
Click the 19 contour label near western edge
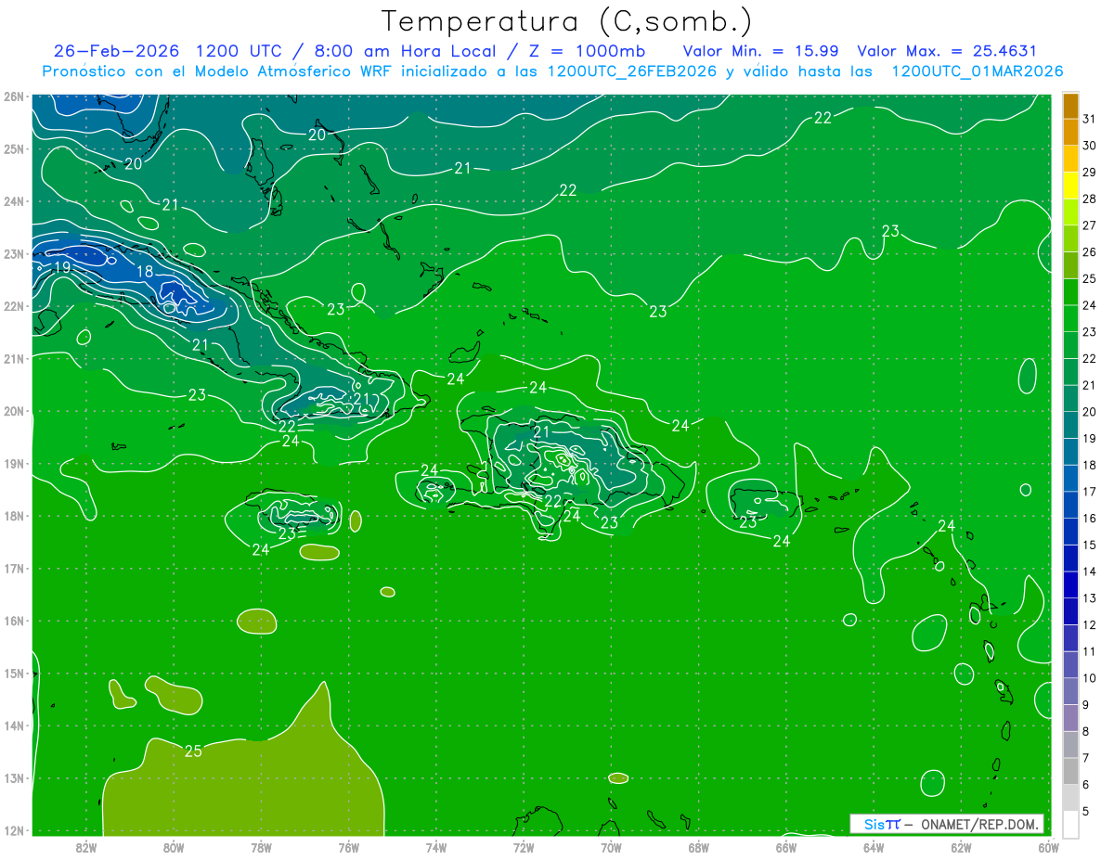[x=62, y=267]
